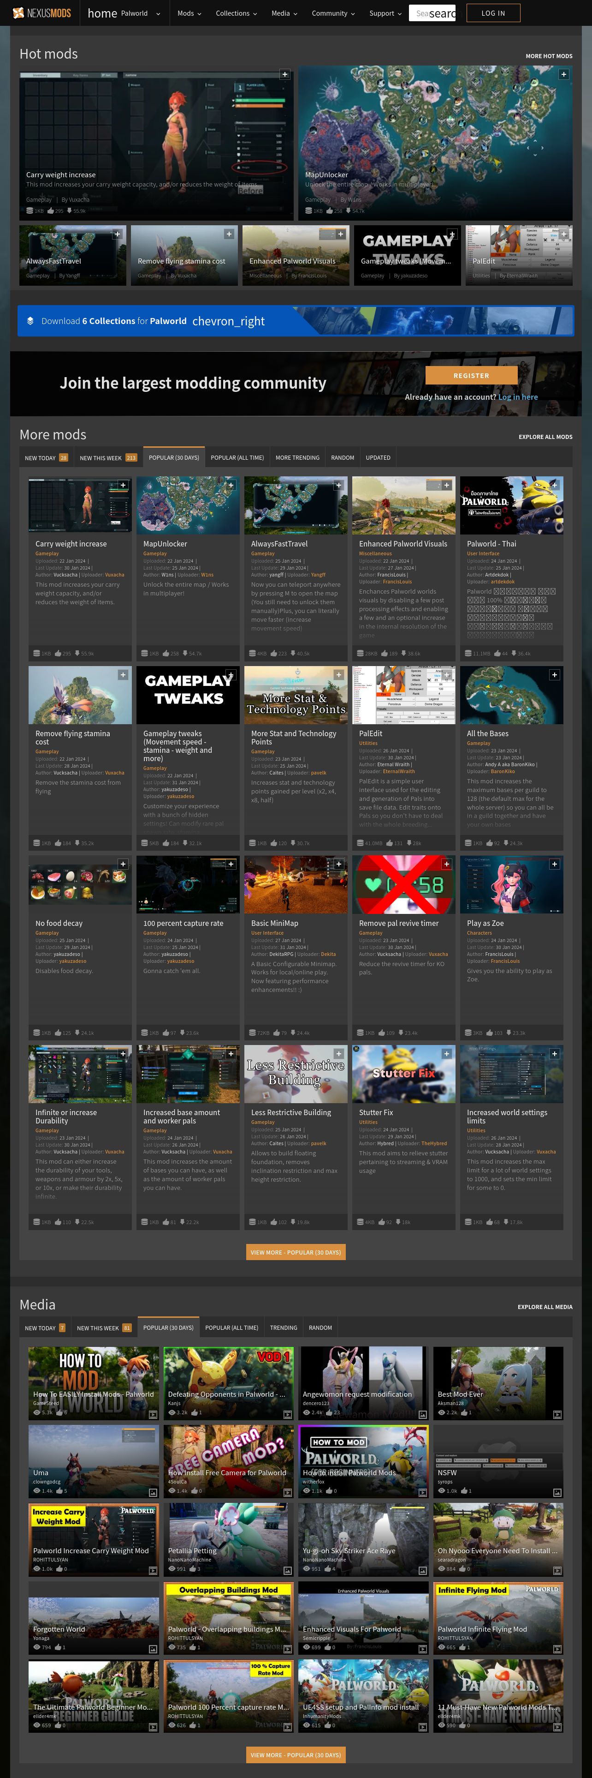The height and width of the screenshot is (1778, 592).
Task: Select New Today tab in More mods
Action: point(46,457)
